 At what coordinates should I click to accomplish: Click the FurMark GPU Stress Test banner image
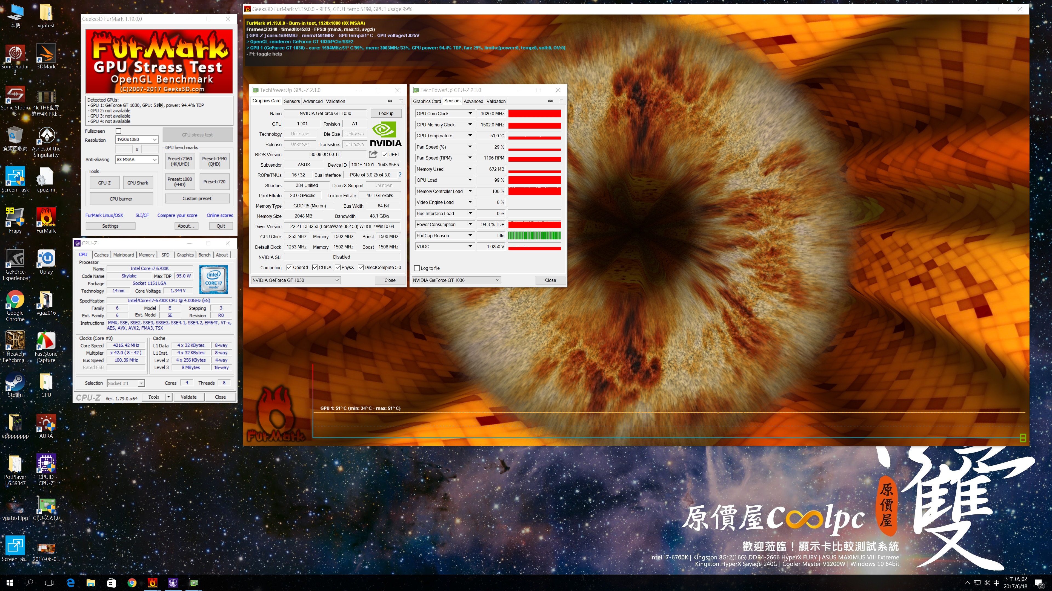point(159,61)
